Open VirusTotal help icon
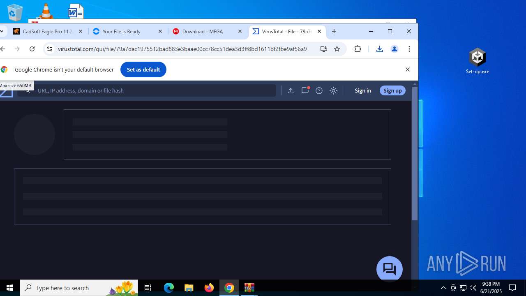 [x=319, y=90]
